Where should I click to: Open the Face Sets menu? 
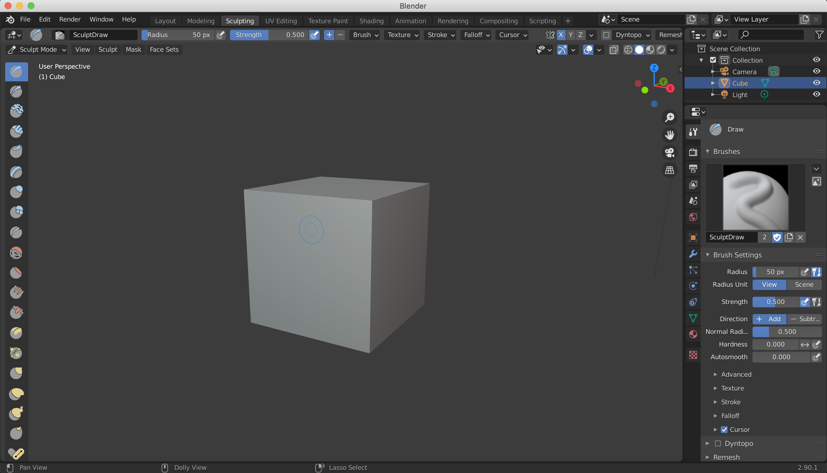[x=164, y=49]
